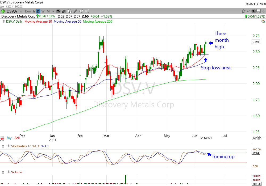This screenshot has height=186, width=266.
Task: Click the 'DSV.V Daily' plot label
Action: pos(14,22)
